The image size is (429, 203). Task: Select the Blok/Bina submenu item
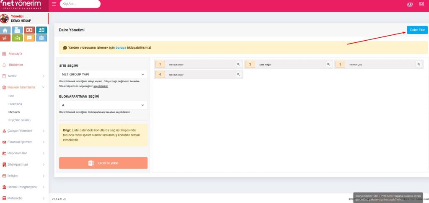[16, 104]
